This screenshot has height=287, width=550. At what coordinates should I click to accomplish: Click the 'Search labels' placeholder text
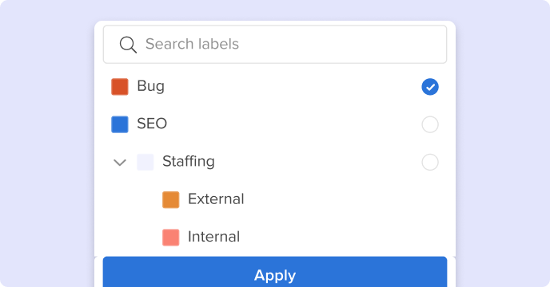[x=192, y=44]
